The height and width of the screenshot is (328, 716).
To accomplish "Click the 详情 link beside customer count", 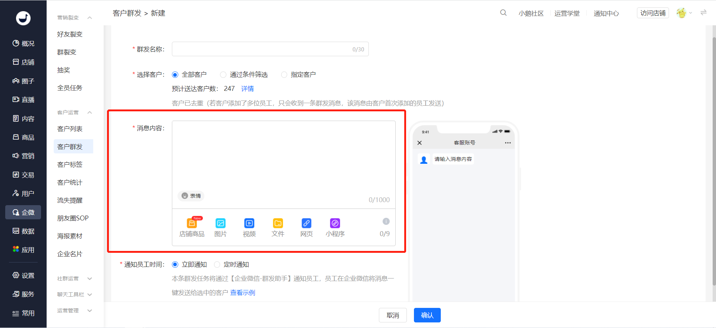I will (248, 89).
